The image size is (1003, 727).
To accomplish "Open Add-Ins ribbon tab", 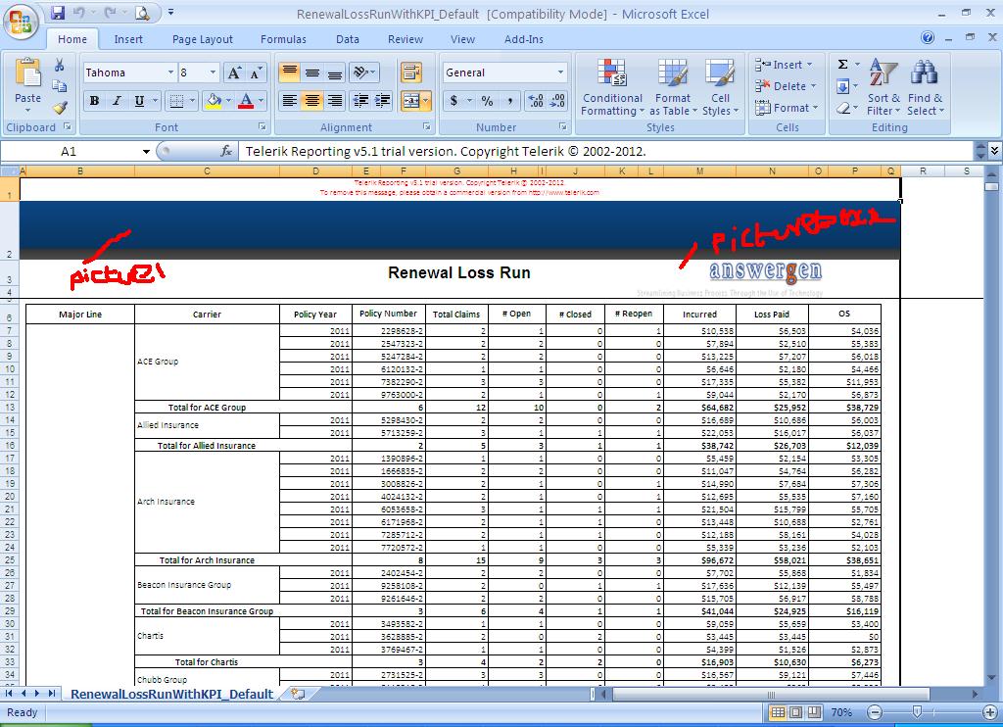I will pyautogui.click(x=523, y=39).
